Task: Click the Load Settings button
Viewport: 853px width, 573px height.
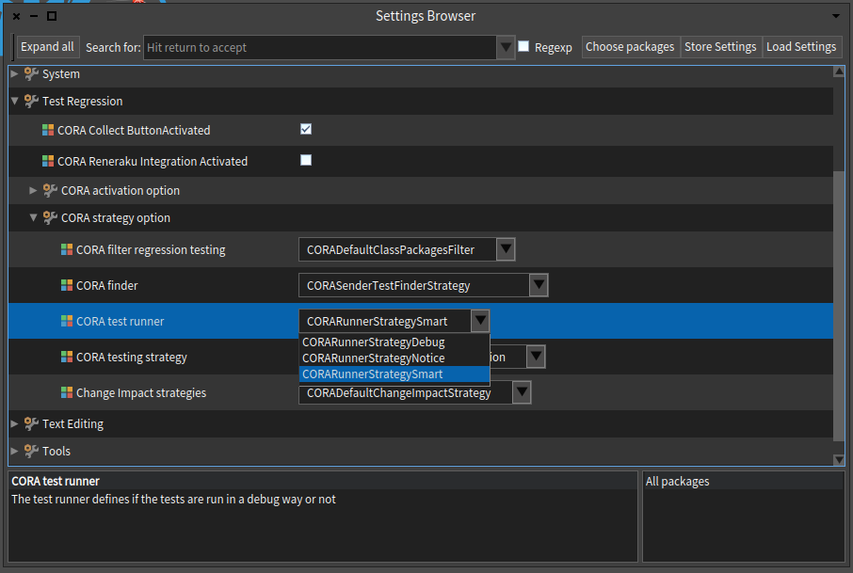Action: (x=801, y=47)
